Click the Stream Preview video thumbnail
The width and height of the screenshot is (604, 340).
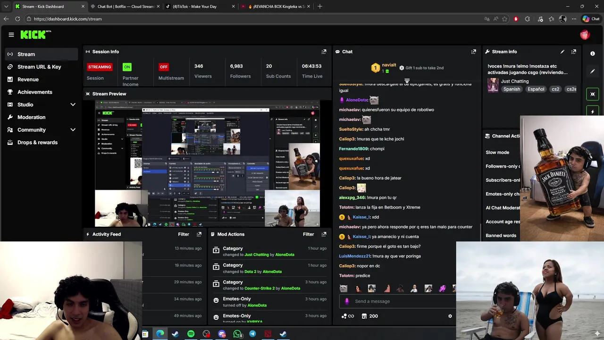208,164
